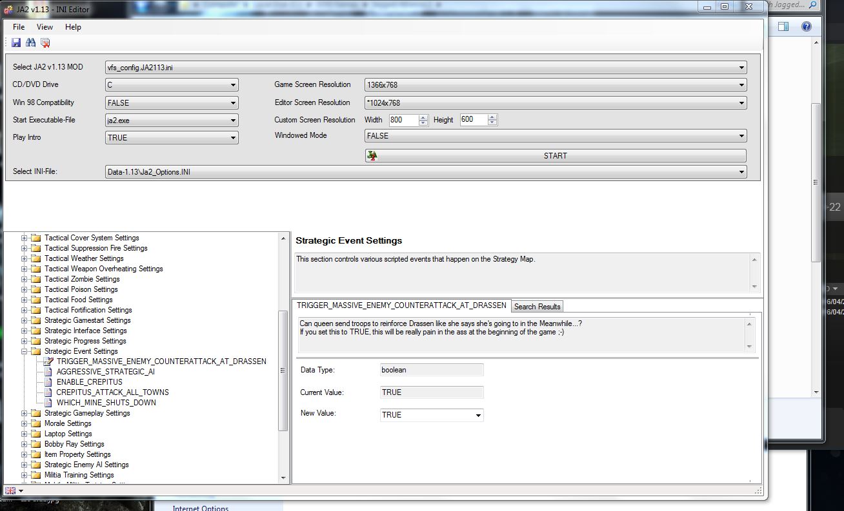Expand the Tactical Cover System Settings node

(25, 238)
